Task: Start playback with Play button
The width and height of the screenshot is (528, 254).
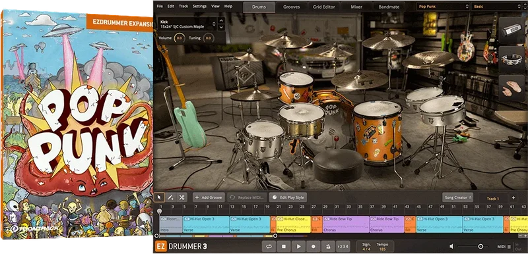Action: pyautogui.click(x=298, y=246)
